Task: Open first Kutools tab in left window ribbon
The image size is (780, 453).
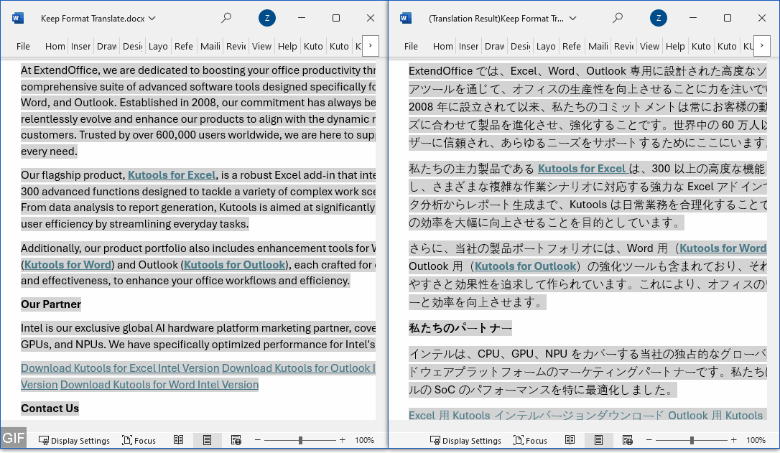Action: [313, 46]
